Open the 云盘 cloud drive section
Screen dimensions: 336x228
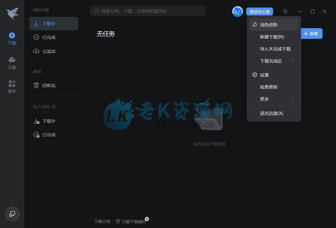[12, 63]
